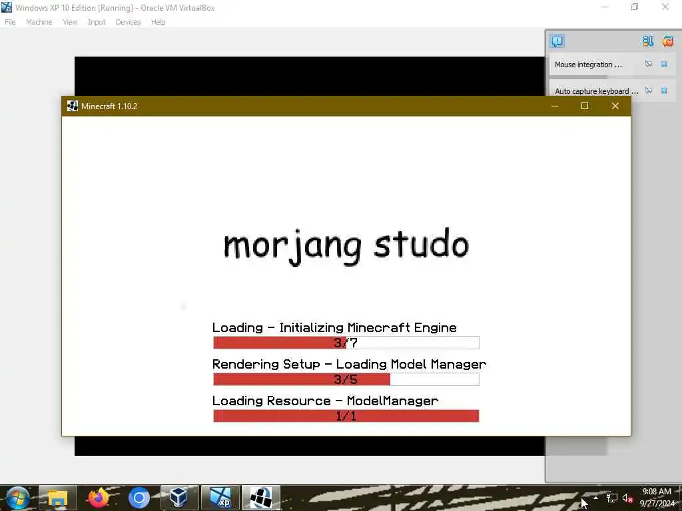Open File Explorer from the taskbar
Viewport: 682px width, 511px height.
coord(57,498)
